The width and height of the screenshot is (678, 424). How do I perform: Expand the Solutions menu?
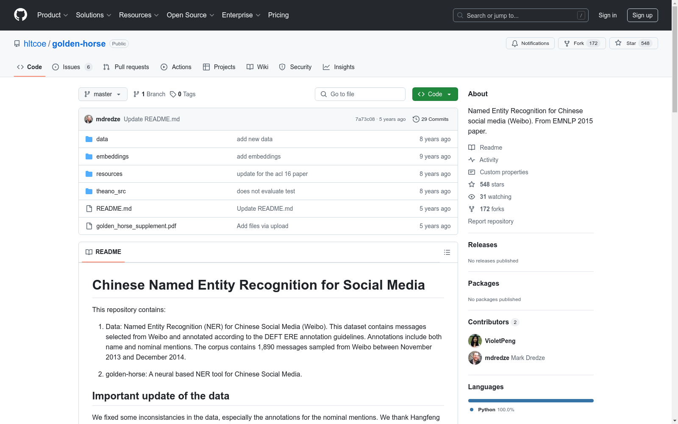94,15
